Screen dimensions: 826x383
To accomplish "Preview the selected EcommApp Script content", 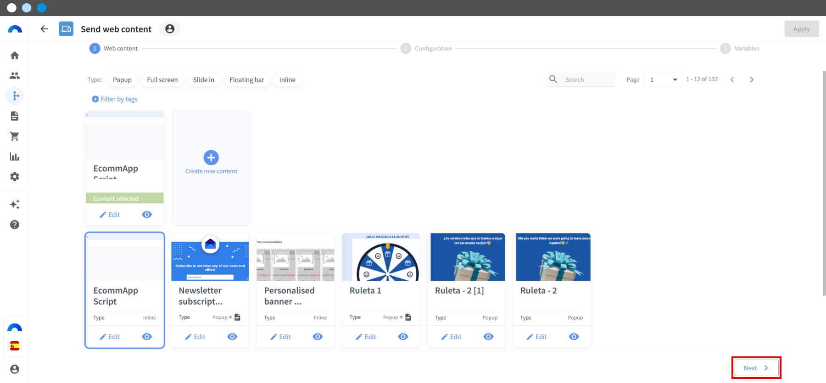I will (147, 215).
